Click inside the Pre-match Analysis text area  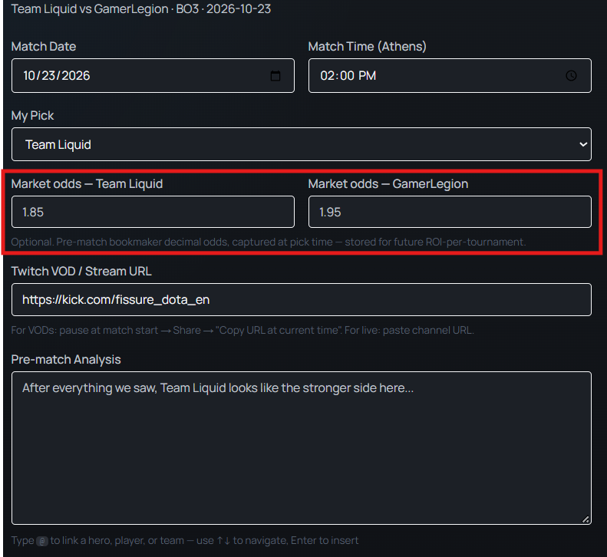coord(302,448)
